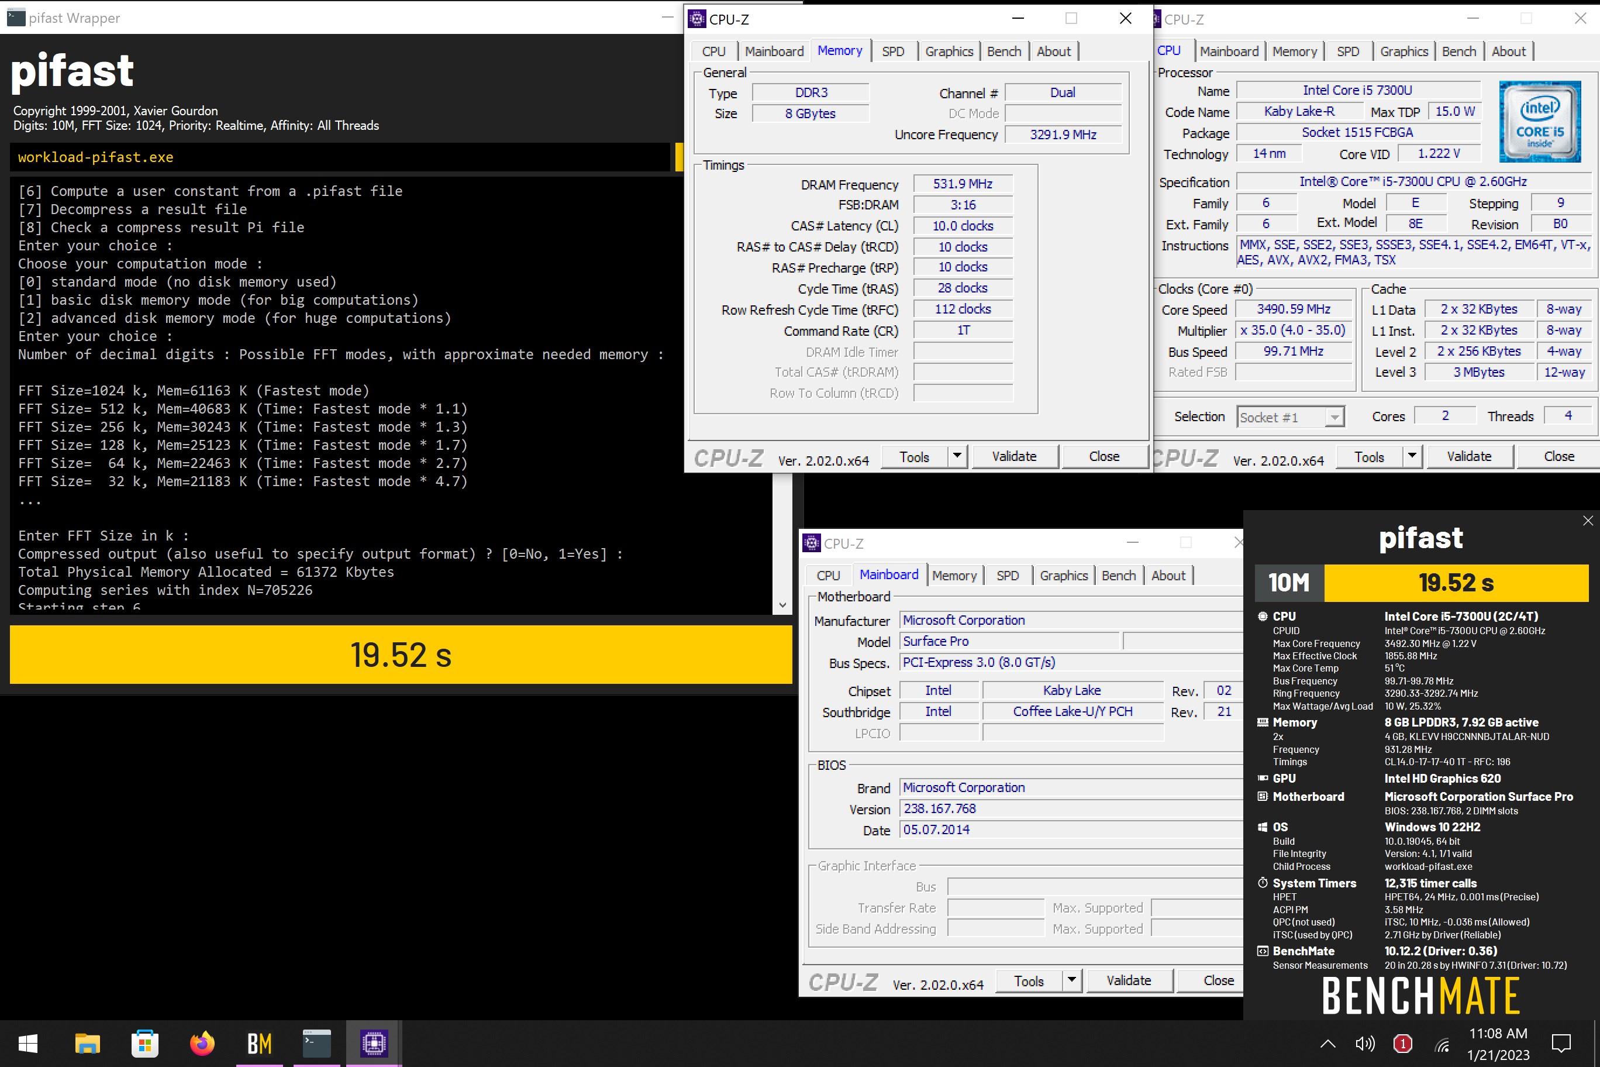The width and height of the screenshot is (1600, 1067).
Task: Click the BIOS Version 238.167.768 field
Action: [1071, 808]
